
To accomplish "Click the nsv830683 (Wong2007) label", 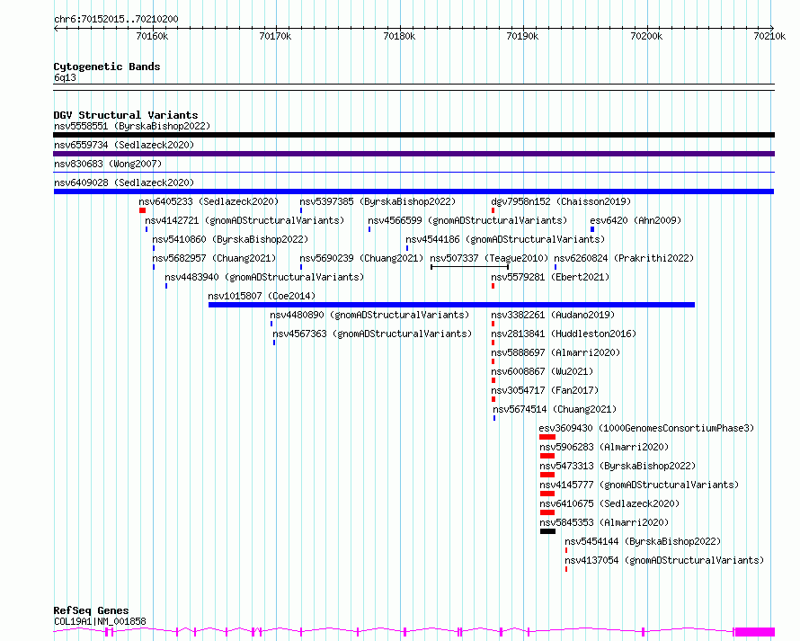I will (108, 164).
